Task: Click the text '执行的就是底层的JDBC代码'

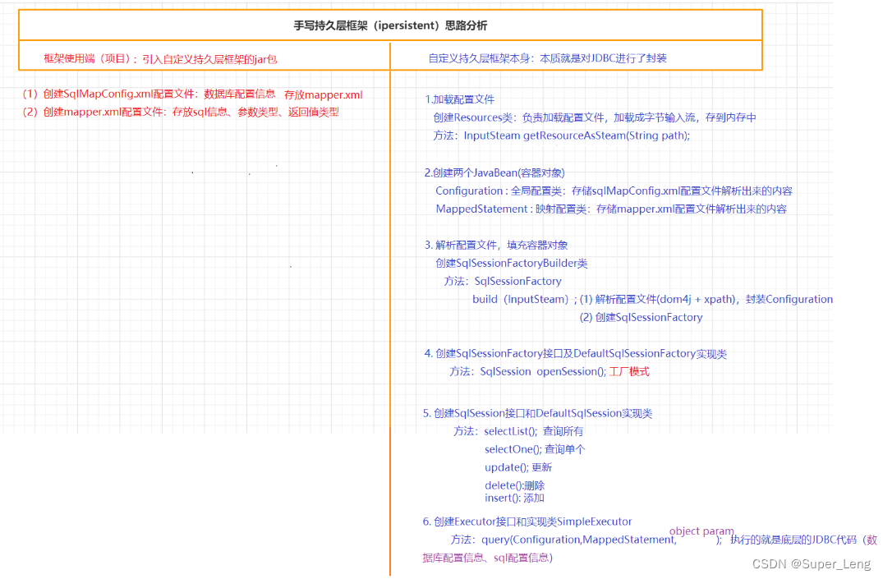Action: [x=793, y=539]
